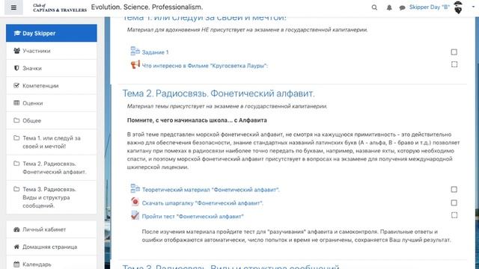This screenshot has height=269, width=479.
Task: Go to Домашняя страница
Action: [52, 247]
